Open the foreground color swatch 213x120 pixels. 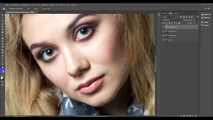(2, 78)
